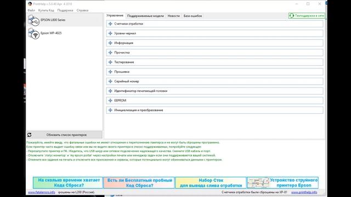Select the EPSON L800 Series USB printer icon
351x197 pixels.
coord(33,20)
